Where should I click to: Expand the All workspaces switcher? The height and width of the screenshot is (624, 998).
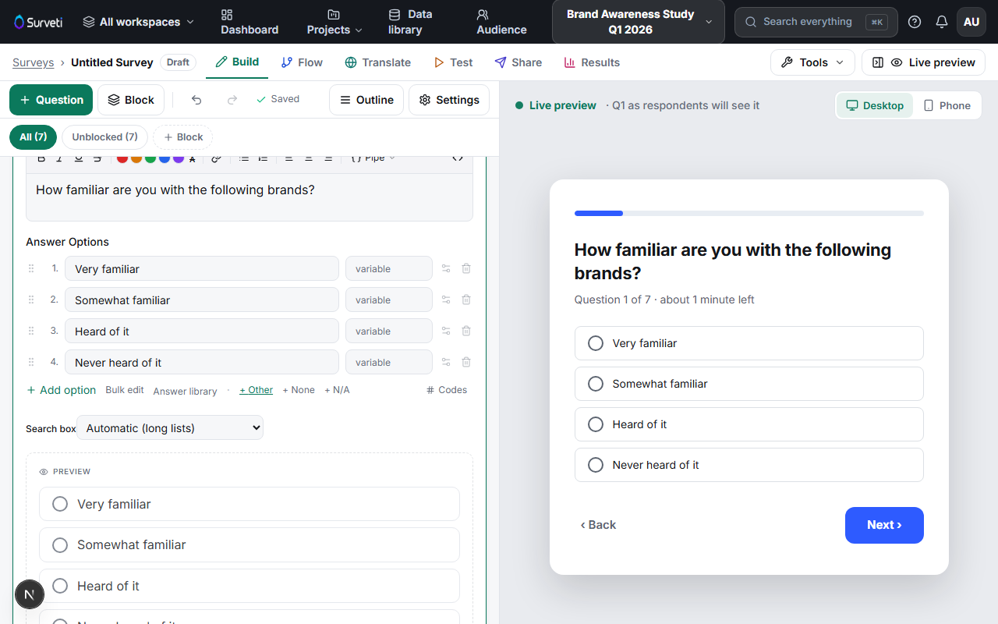point(138,22)
